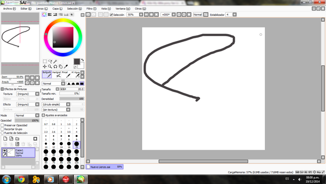Open the Capa menu
This screenshot has width=326, height=184.
coord(58,9)
